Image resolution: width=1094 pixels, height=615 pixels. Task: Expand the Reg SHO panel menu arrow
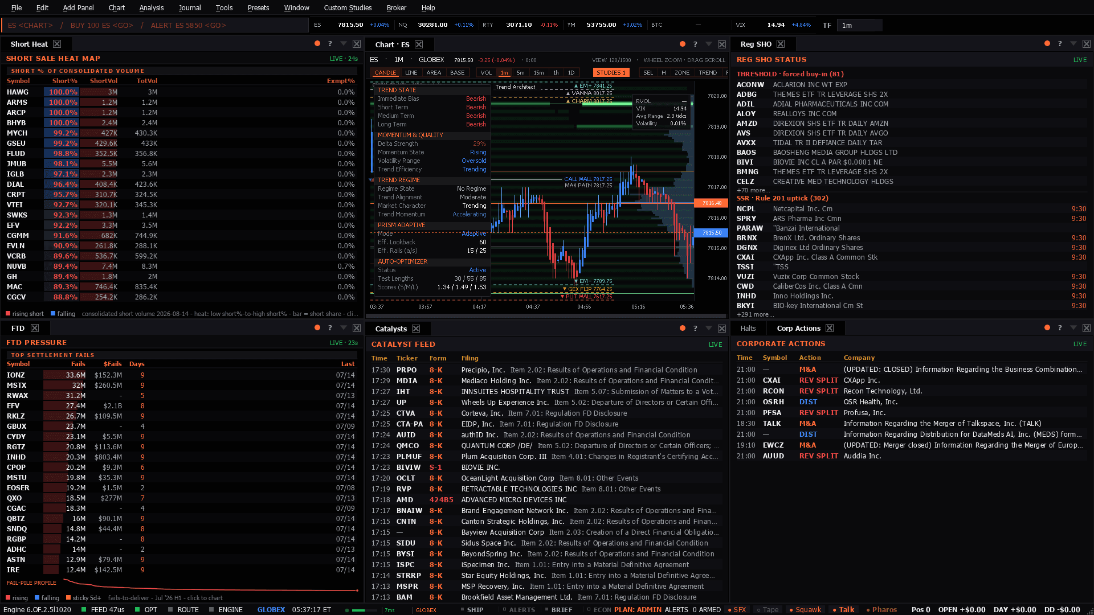1073,44
